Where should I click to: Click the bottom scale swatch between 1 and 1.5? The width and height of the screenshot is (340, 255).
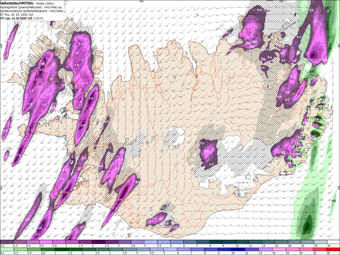coord(61,249)
